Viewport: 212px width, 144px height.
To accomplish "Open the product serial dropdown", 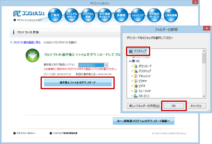I will (93, 65).
